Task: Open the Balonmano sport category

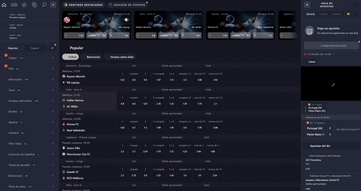Action: pyautogui.click(x=29, y=176)
